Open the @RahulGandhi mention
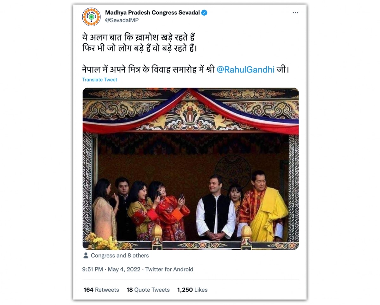The width and height of the screenshot is (380, 305). [245, 70]
